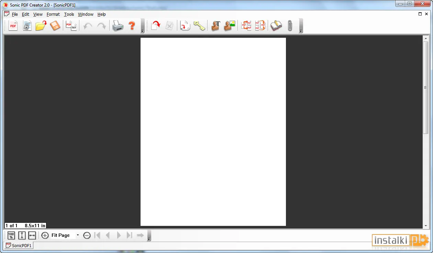Click the secure PDF padlock icon

coord(27,26)
